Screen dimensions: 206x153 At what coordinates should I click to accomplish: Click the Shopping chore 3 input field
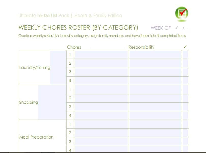pos(101,107)
